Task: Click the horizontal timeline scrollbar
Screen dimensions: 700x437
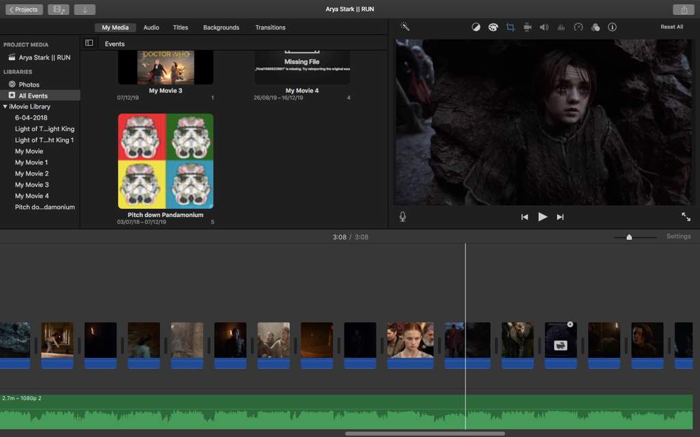Action: tap(425, 434)
